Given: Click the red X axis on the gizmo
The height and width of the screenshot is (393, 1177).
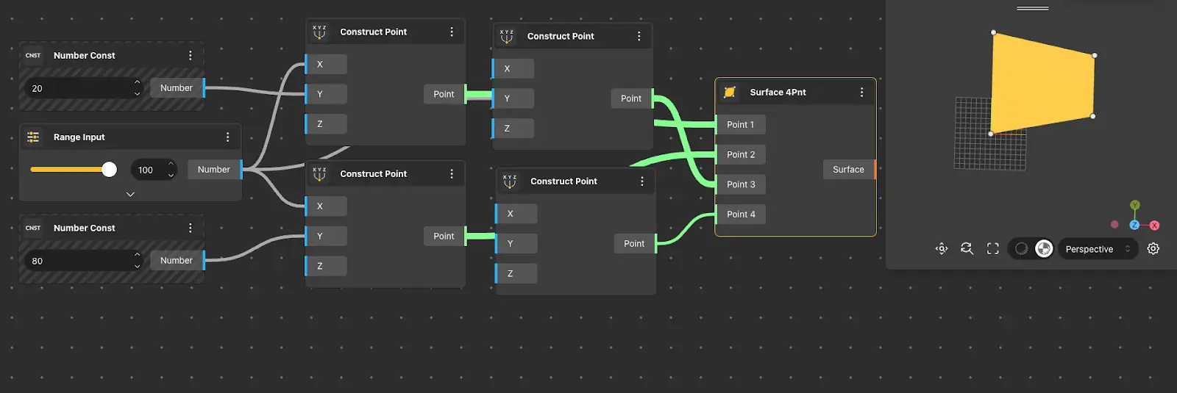Looking at the screenshot, I should pos(1154,226).
